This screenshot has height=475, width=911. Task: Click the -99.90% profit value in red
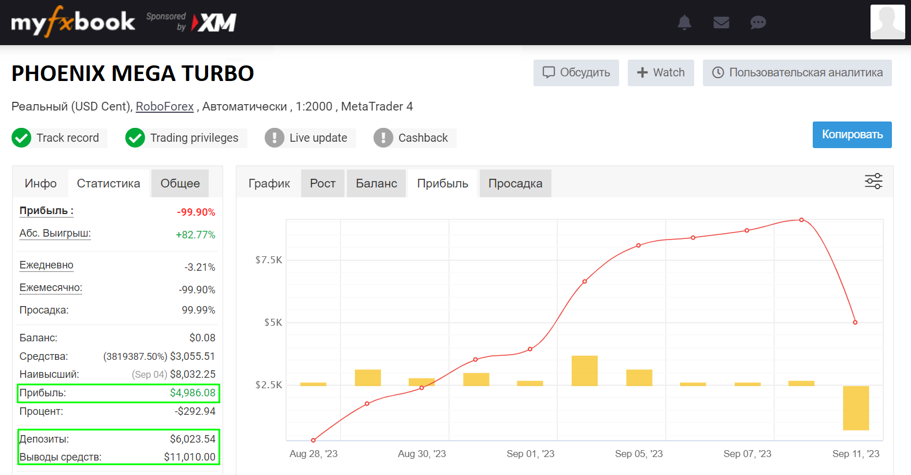point(196,212)
